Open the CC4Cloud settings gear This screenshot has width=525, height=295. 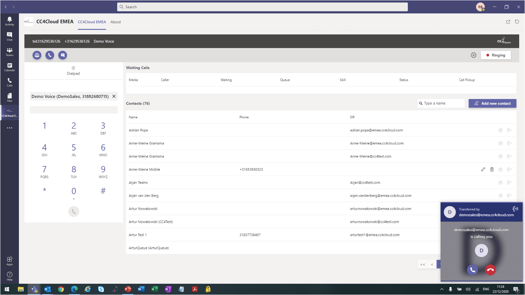(474, 55)
